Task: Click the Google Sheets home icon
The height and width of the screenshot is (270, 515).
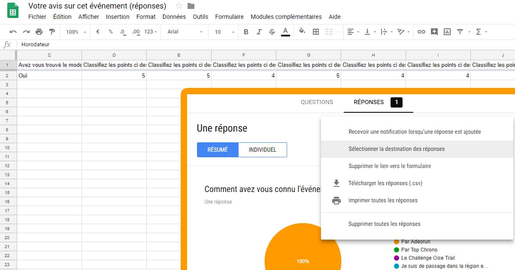Action: pyautogui.click(x=13, y=11)
